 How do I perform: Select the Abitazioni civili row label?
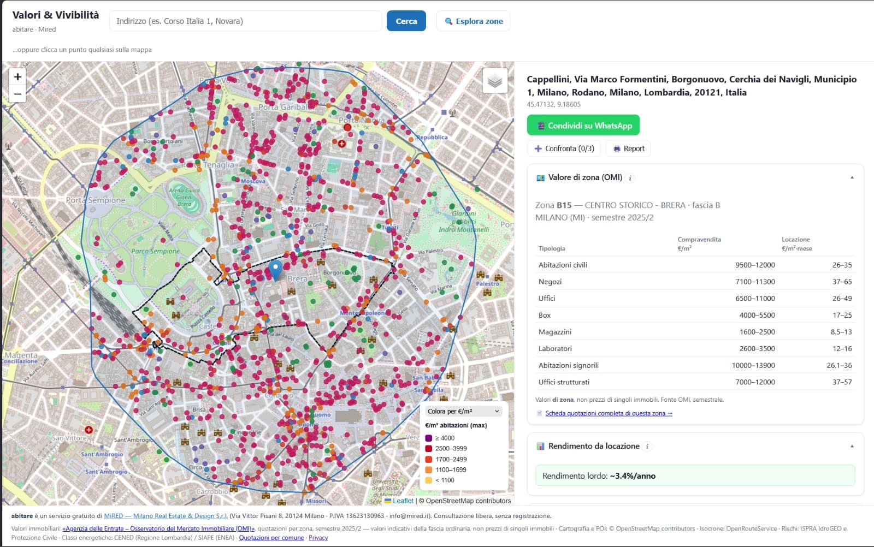563,265
